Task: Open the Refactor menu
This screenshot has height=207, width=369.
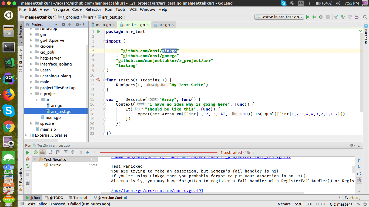Action: click(x=93, y=9)
